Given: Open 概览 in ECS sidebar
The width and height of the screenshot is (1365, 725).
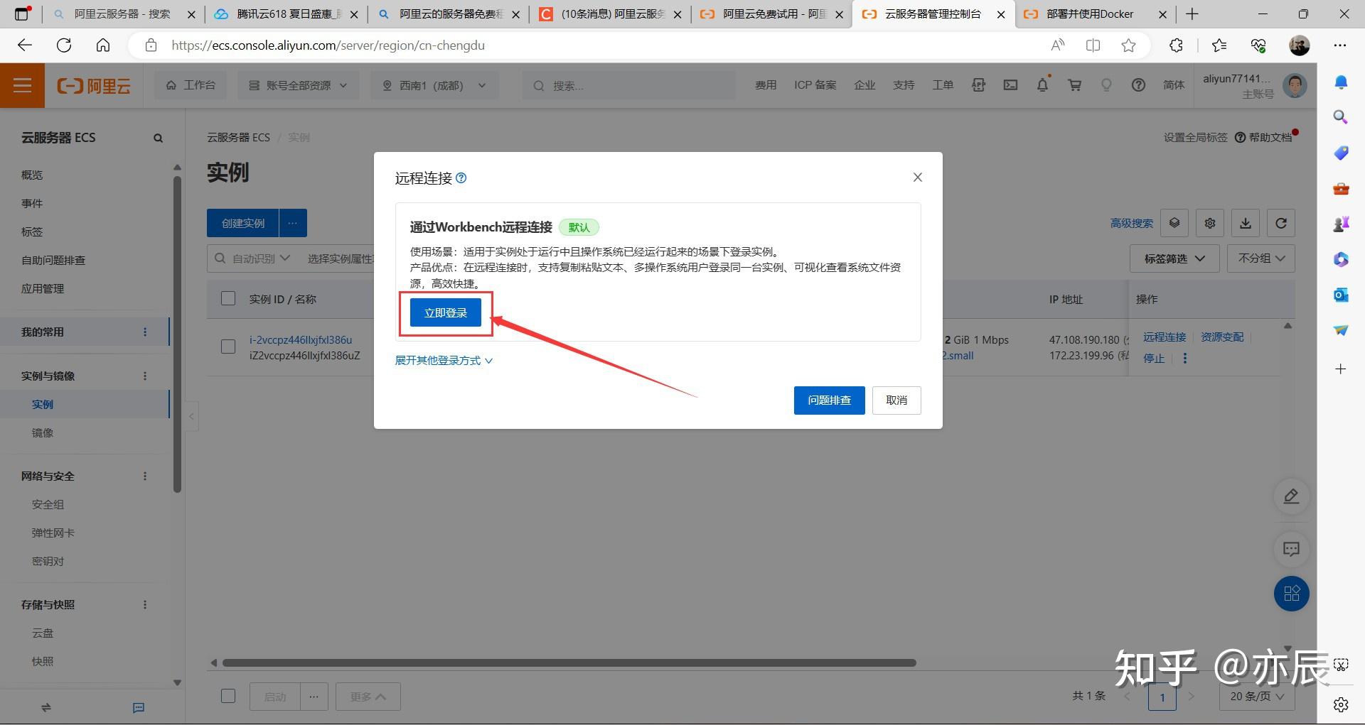Looking at the screenshot, I should (32, 175).
